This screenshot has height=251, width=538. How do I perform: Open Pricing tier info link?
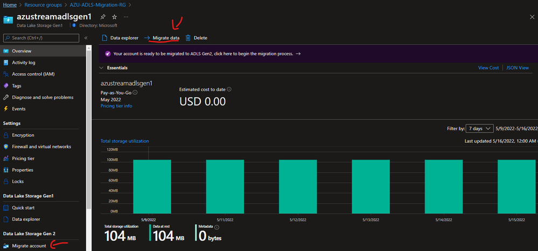[x=116, y=106]
